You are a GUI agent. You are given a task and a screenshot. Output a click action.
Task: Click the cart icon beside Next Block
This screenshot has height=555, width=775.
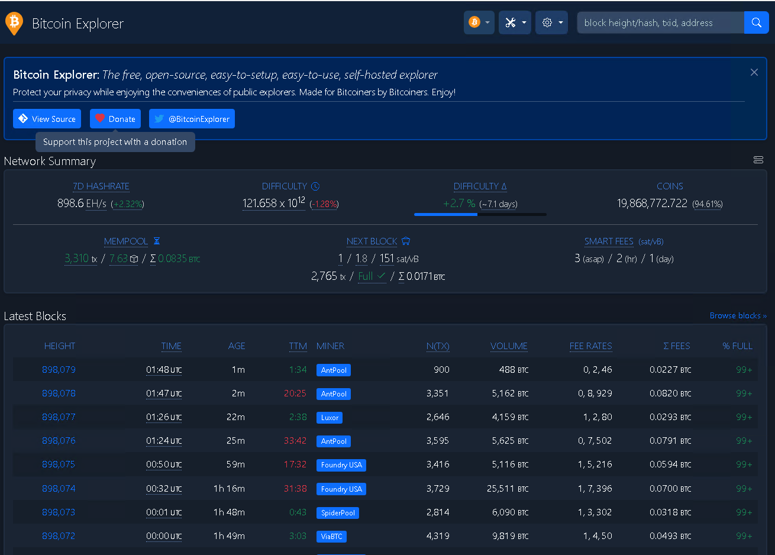(406, 241)
